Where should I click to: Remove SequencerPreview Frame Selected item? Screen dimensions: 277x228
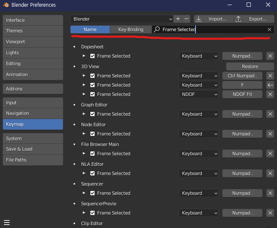(x=270, y=213)
